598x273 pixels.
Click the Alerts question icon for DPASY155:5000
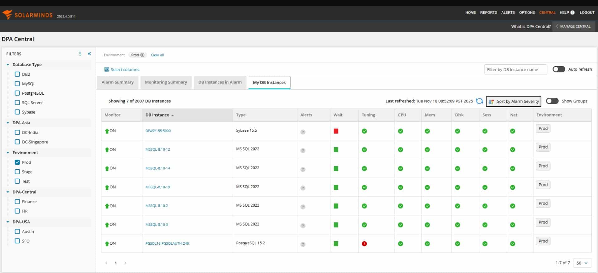pyautogui.click(x=303, y=132)
